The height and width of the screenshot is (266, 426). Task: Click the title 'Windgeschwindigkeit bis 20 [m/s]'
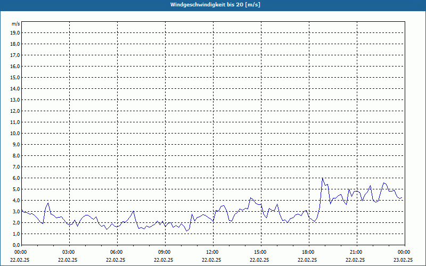[x=215, y=5]
